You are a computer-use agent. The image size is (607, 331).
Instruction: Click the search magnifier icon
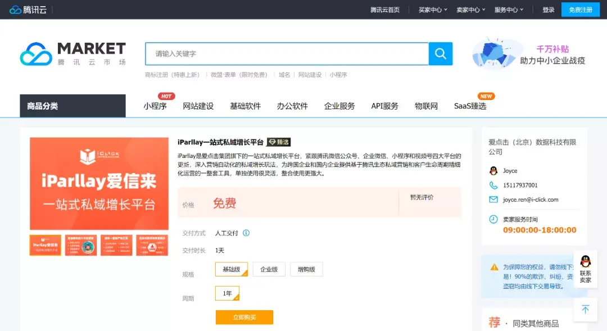[440, 54]
